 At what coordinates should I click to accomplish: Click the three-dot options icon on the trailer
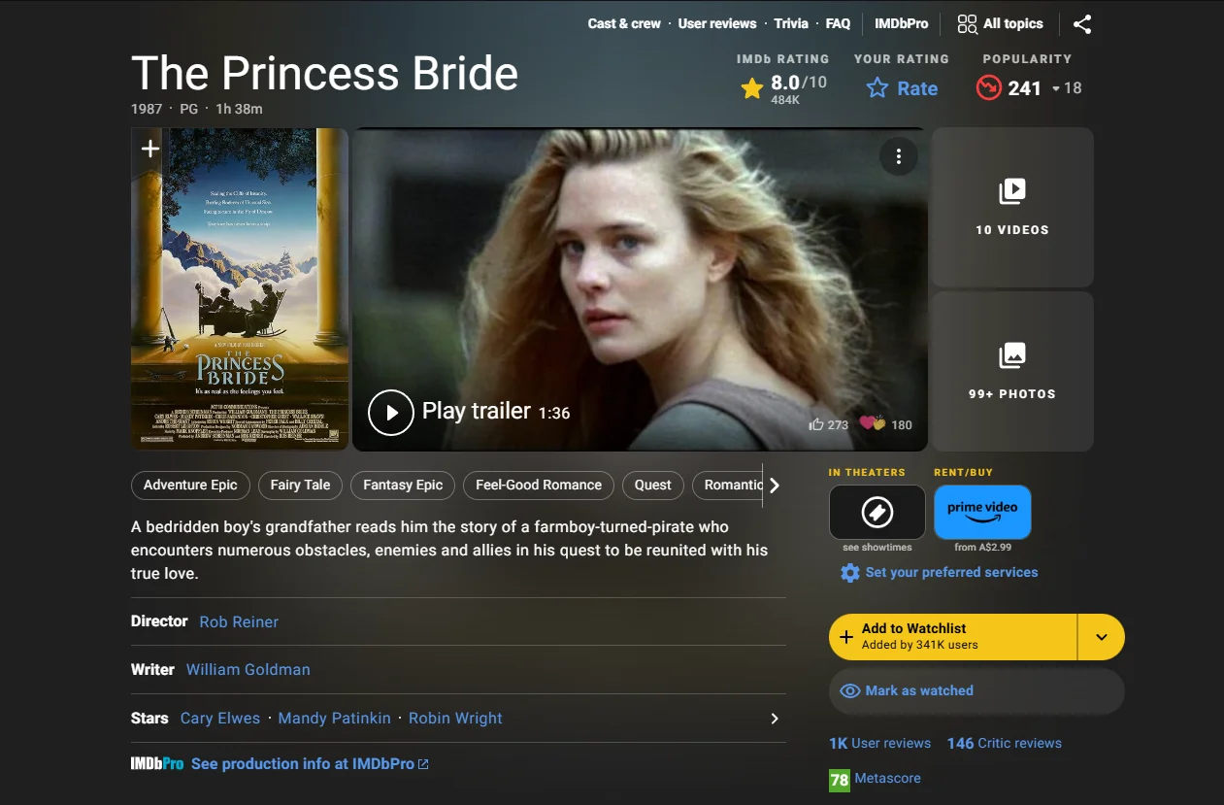[x=899, y=156]
